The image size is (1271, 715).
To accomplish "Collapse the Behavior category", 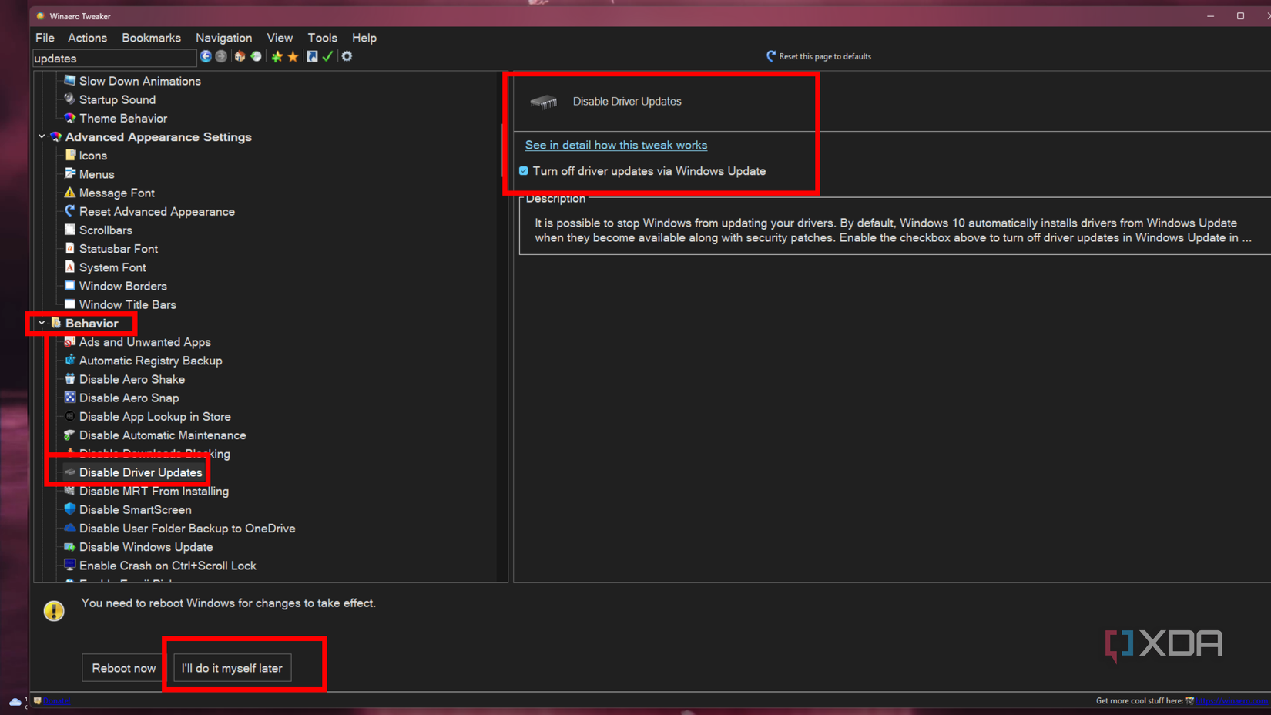I will click(42, 323).
